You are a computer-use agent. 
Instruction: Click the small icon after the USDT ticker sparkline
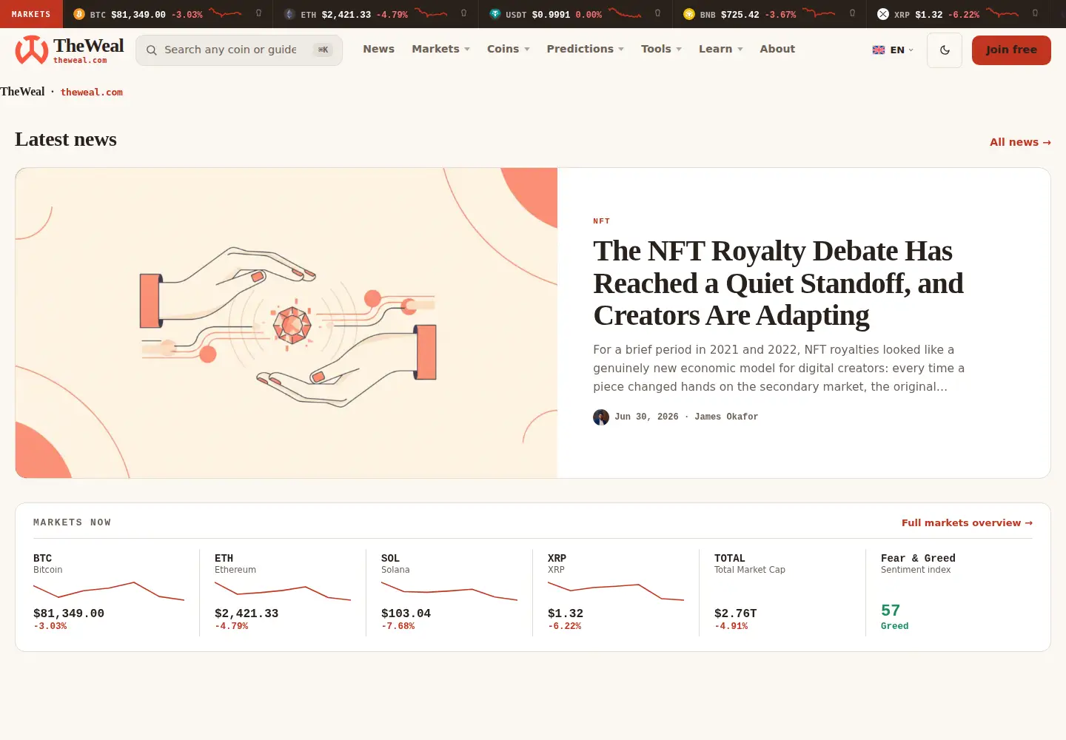pyautogui.click(x=657, y=13)
